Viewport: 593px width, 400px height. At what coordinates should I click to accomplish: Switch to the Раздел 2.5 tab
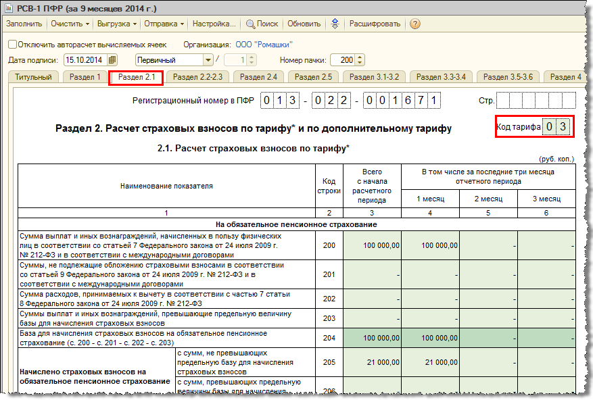coord(313,77)
